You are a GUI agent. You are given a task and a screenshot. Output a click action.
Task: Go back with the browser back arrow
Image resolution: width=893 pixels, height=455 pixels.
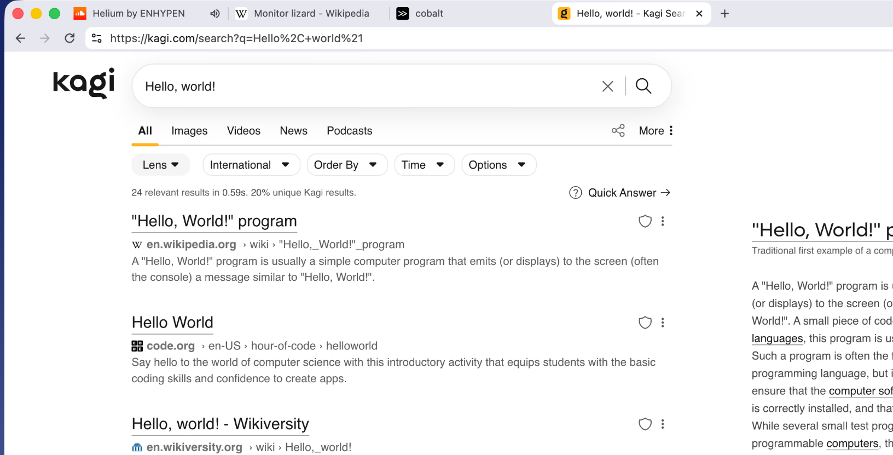tap(21, 38)
